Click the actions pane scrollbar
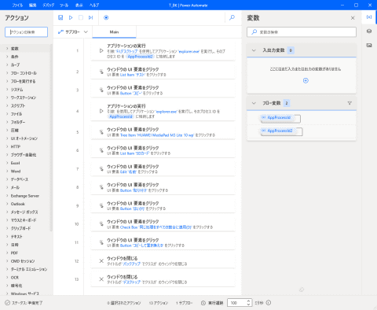 click(x=51, y=138)
